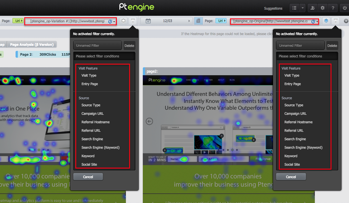Click the user accounts icon
Image resolution: width=349 pixels, height=203 pixels.
[x=313, y=8]
